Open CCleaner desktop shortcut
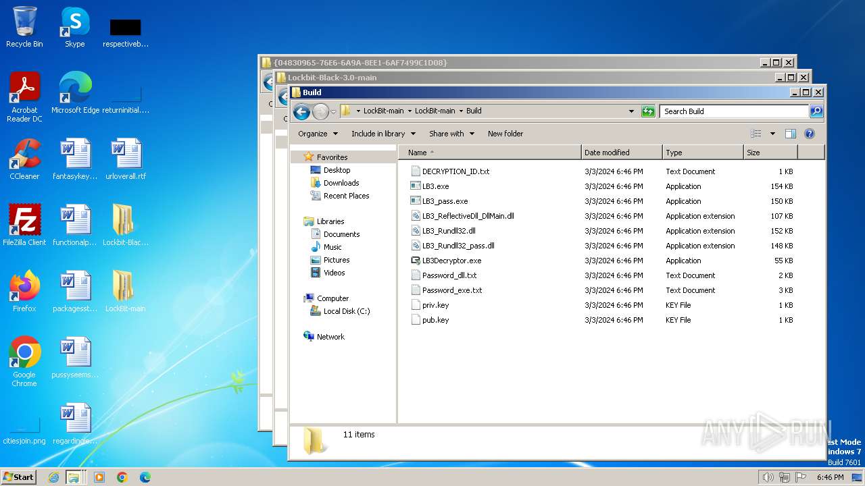Image resolution: width=865 pixels, height=486 pixels. click(x=24, y=159)
